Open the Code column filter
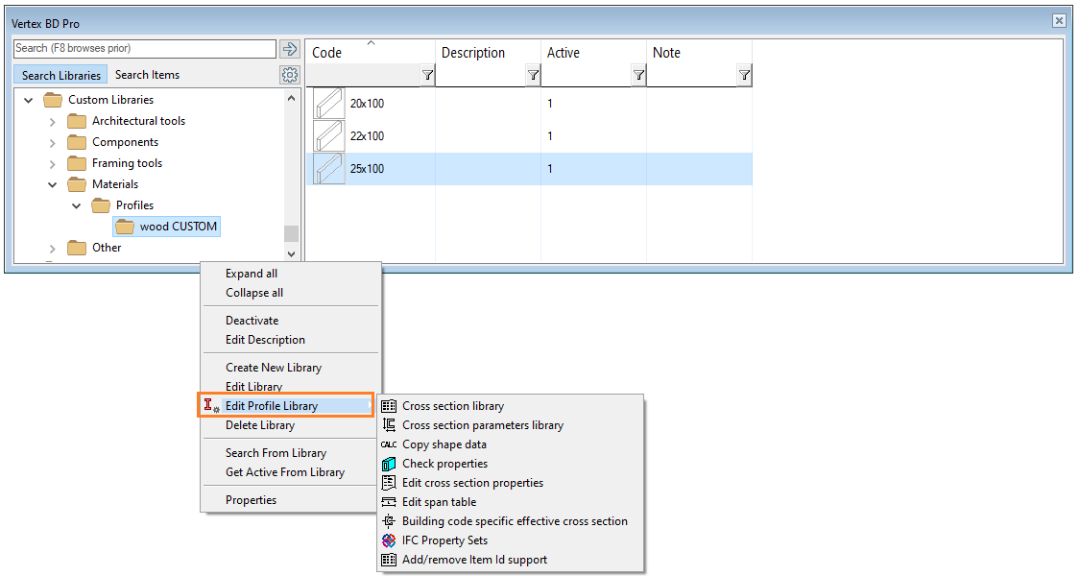Screen dimensions: 1080x576 coord(427,75)
